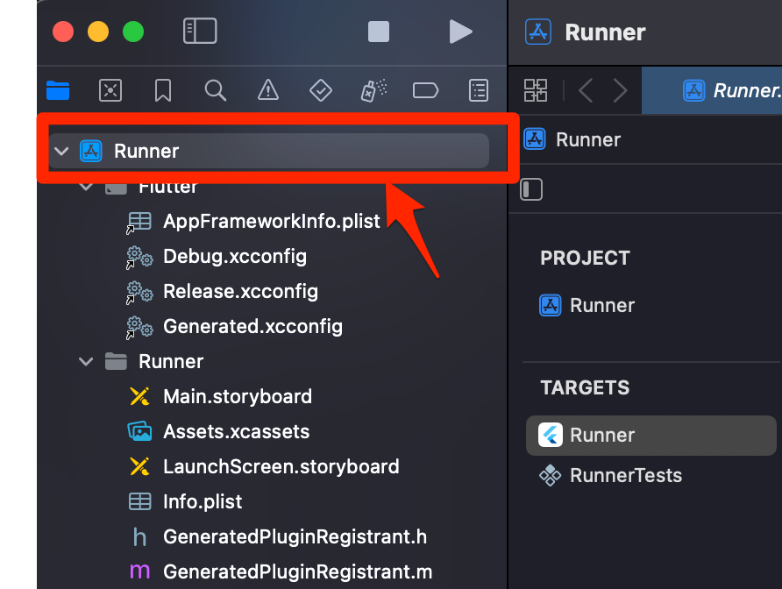Screen dimensions: 782x589
Task: Click Runner in the editor jump bar
Action: 572,139
